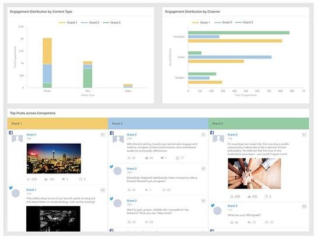Click thumbs-up icon on Brand 2 benchmarking post
The width and height of the screenshot is (317, 240).
coord(147,158)
